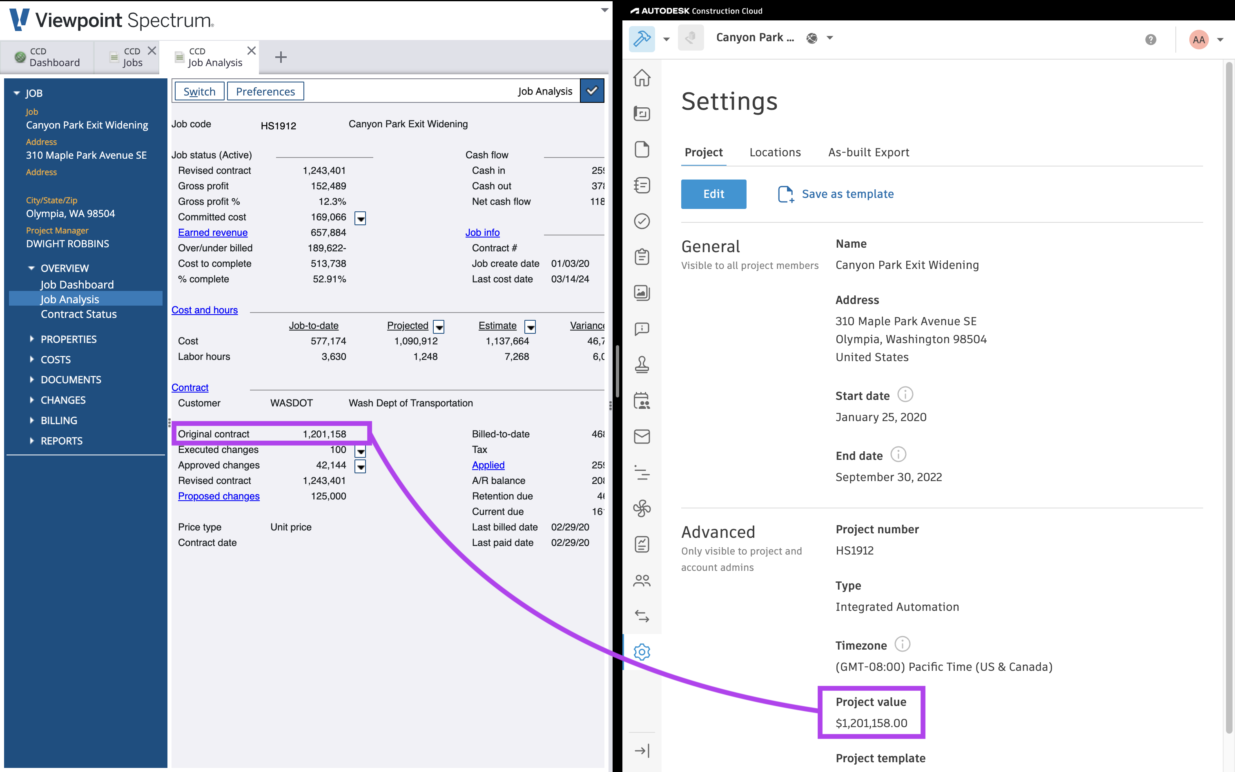Open the Submittals stamp icon
This screenshot has width=1235, height=772.
[x=642, y=364]
